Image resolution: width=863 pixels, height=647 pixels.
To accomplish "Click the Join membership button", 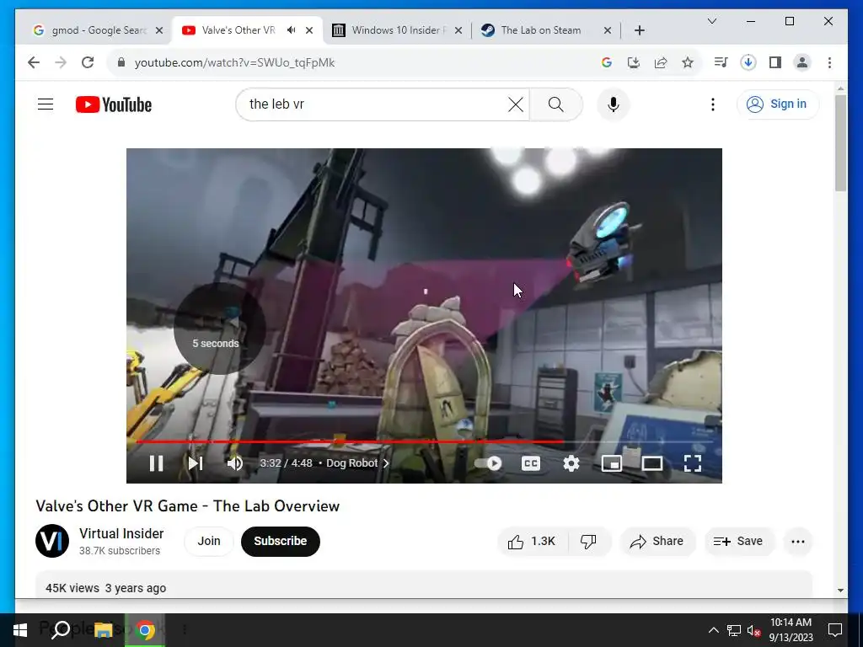I will click(209, 541).
